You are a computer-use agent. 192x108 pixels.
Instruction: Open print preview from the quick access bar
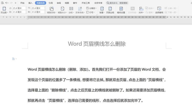(x=2, y=3)
